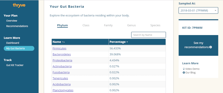
Task: Click the thryve logo
Action: (x=19, y=5)
